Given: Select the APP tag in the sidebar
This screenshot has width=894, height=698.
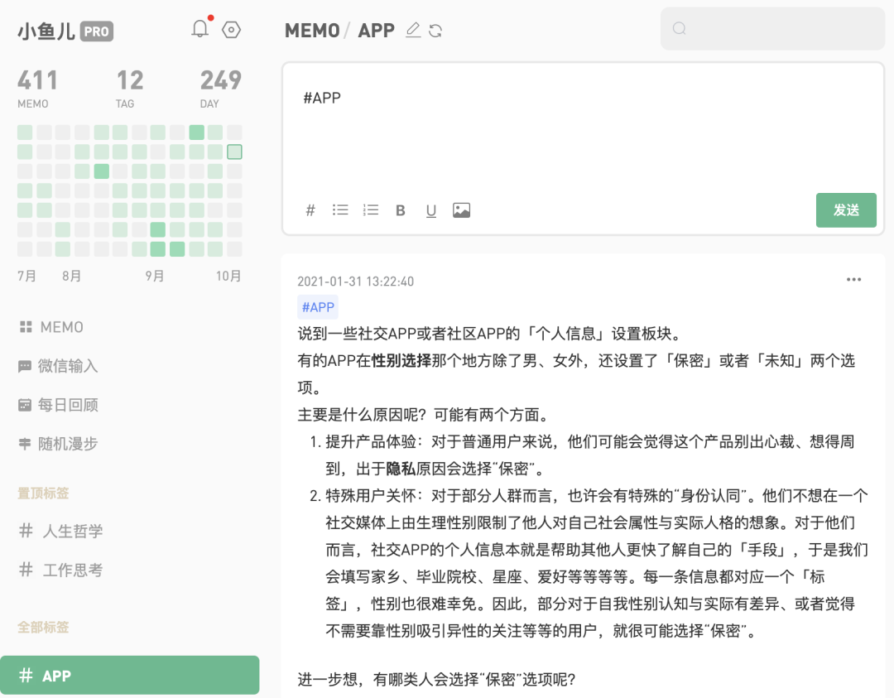Looking at the screenshot, I should point(129,675).
